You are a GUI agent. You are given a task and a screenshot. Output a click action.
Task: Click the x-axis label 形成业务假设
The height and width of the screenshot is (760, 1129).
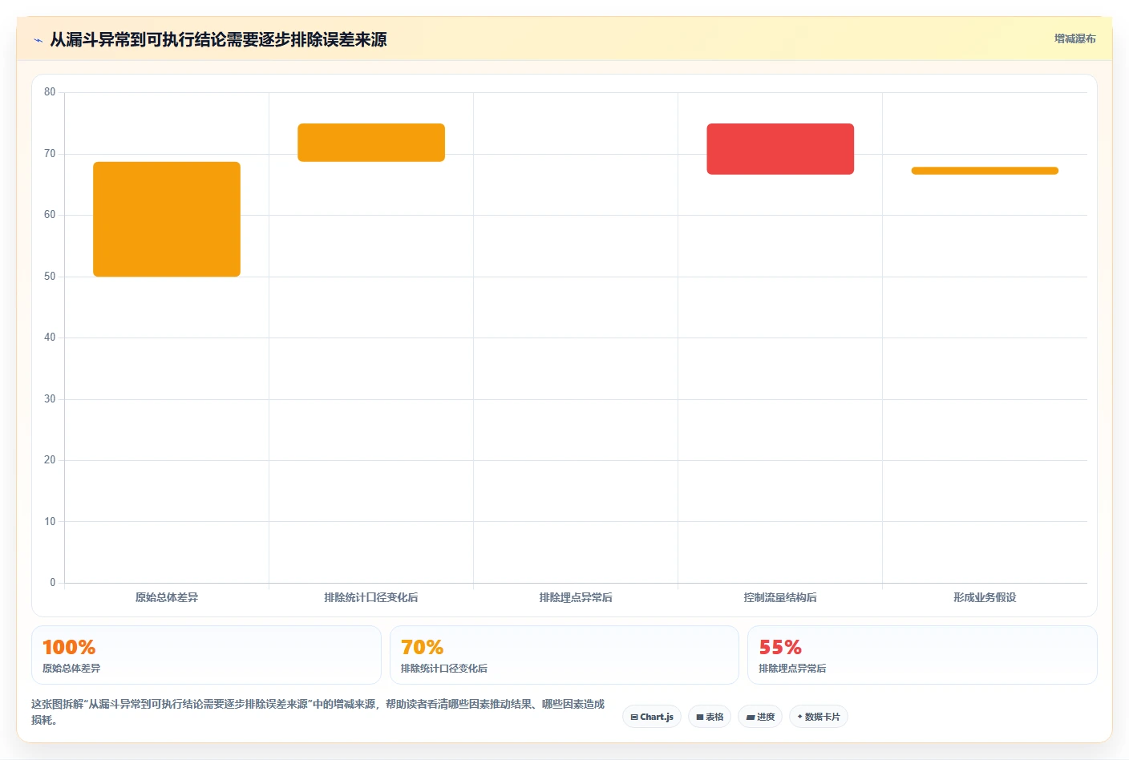pyautogui.click(x=985, y=597)
